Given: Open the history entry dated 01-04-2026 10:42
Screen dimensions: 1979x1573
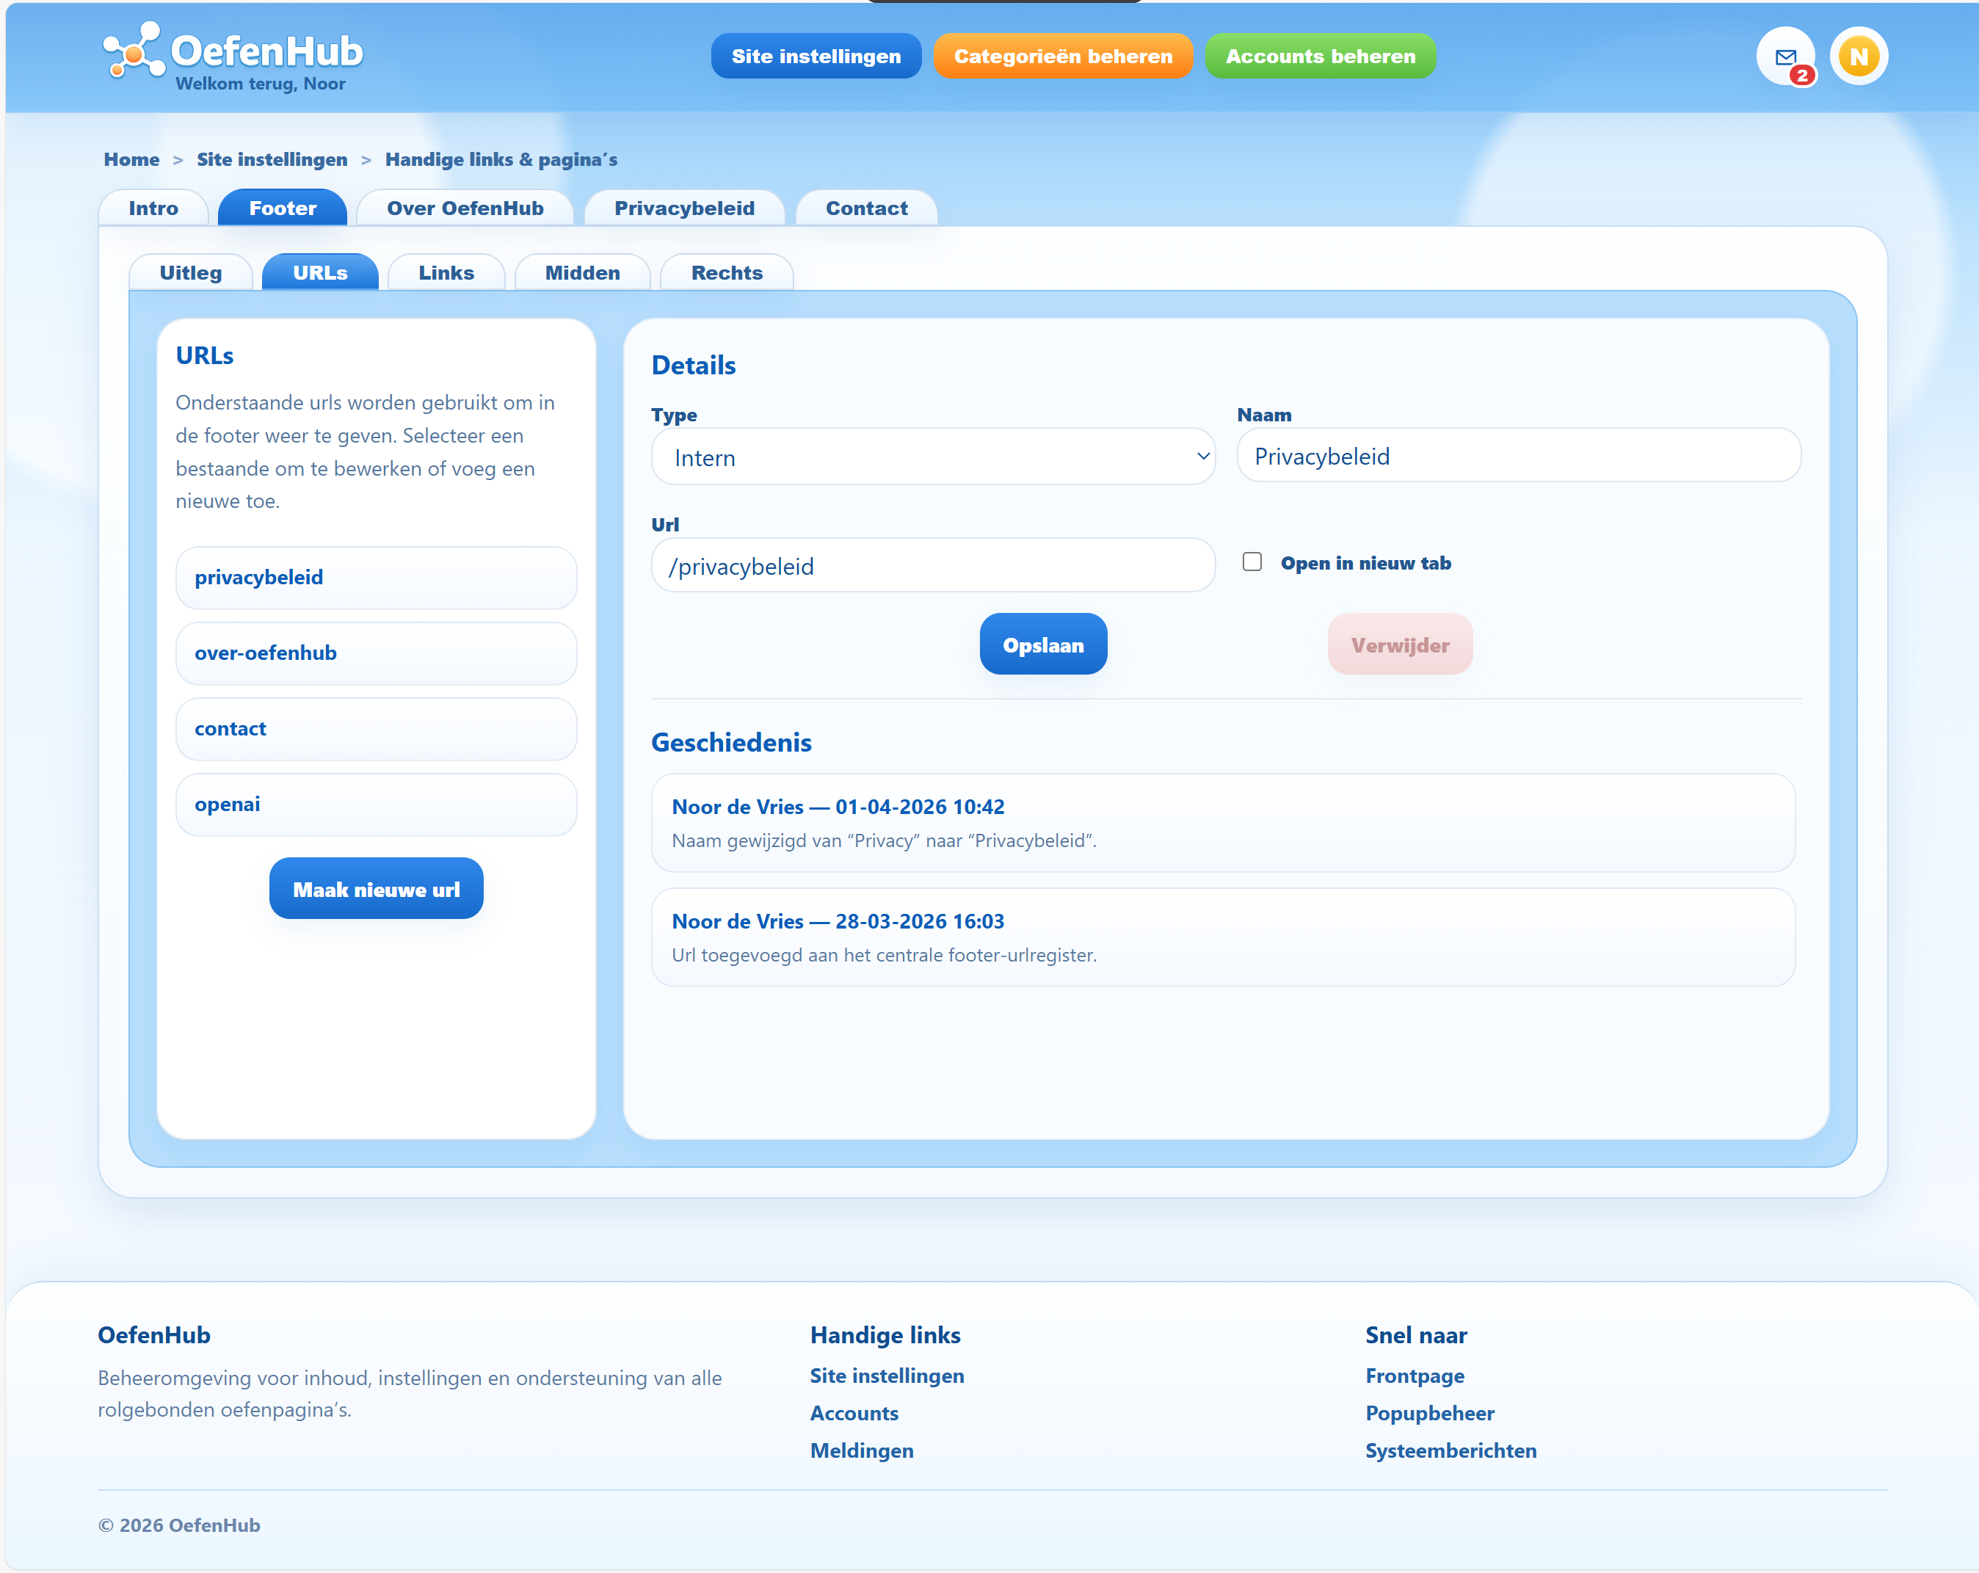Looking at the screenshot, I should [x=1224, y=822].
